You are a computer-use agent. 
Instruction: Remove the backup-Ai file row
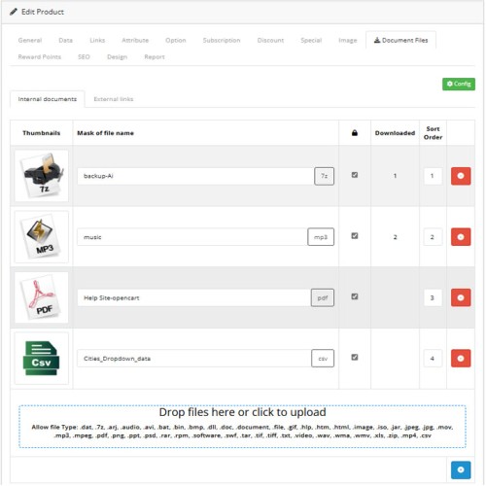461,176
